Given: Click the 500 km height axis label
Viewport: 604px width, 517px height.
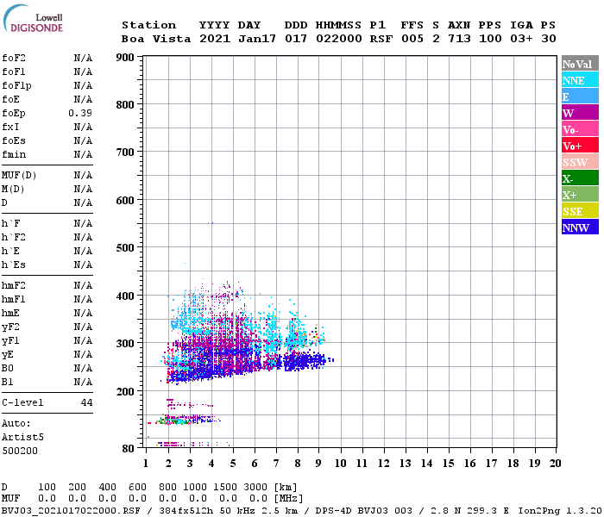Looking at the screenshot, I should coord(125,248).
